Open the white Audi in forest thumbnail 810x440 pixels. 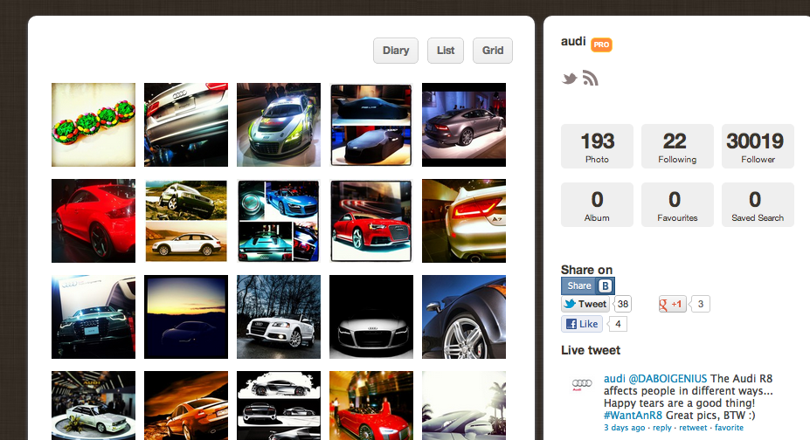(279, 317)
